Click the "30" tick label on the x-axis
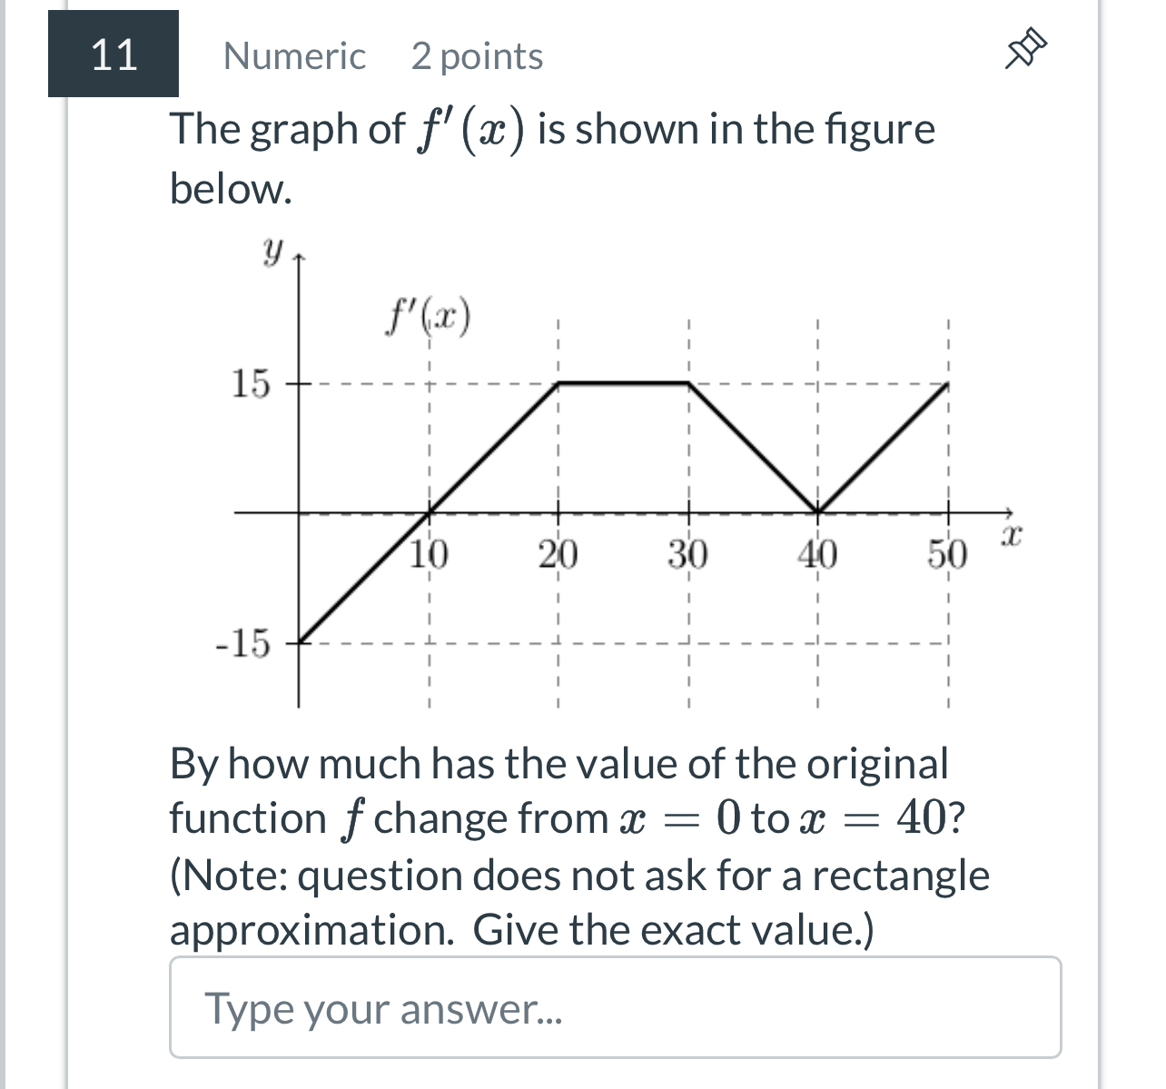This screenshot has width=1166, height=1089. [x=690, y=554]
